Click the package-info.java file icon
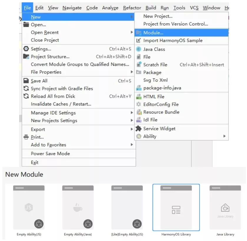 [x=139, y=88]
